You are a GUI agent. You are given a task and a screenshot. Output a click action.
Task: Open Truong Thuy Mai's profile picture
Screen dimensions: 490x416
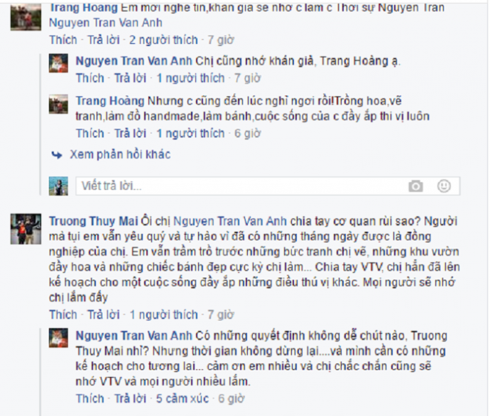pos(26,229)
